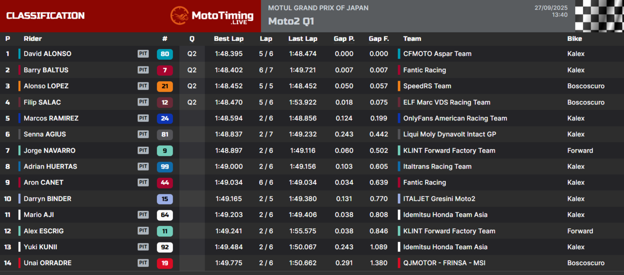Click rider name Barry BALTUS
The height and width of the screenshot is (275, 624).
tap(46, 70)
